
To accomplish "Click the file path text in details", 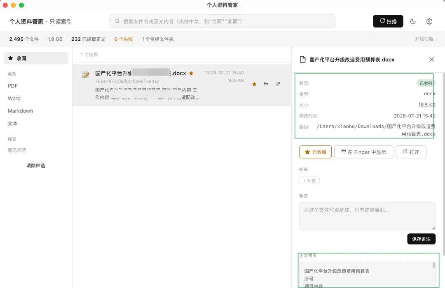I will pos(376,130).
